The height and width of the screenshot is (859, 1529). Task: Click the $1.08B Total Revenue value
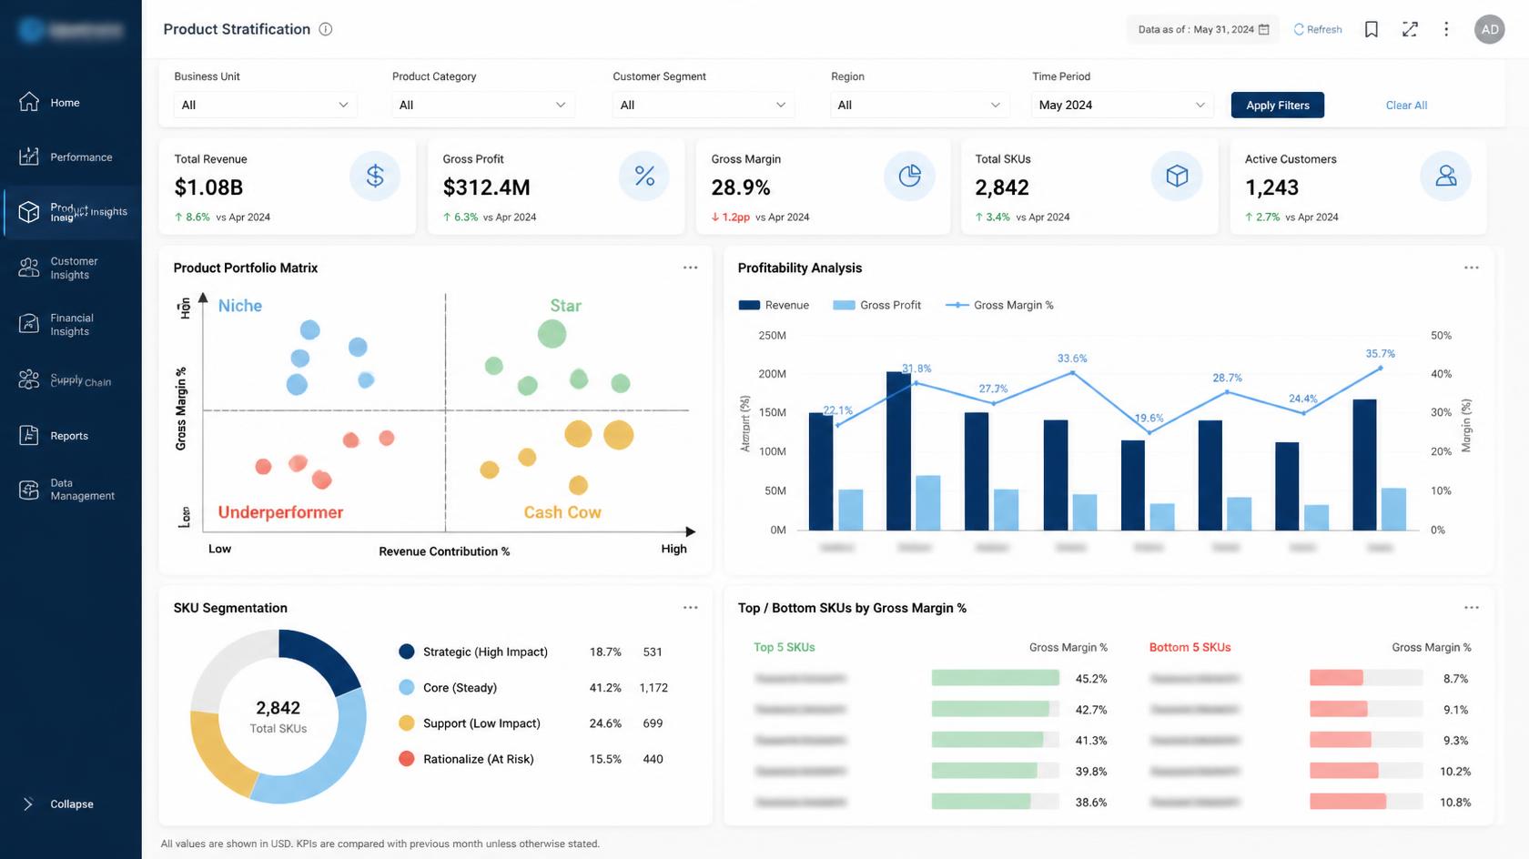[x=208, y=187]
